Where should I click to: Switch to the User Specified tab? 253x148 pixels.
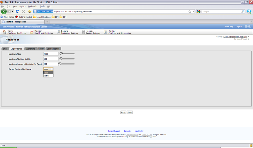(53, 48)
